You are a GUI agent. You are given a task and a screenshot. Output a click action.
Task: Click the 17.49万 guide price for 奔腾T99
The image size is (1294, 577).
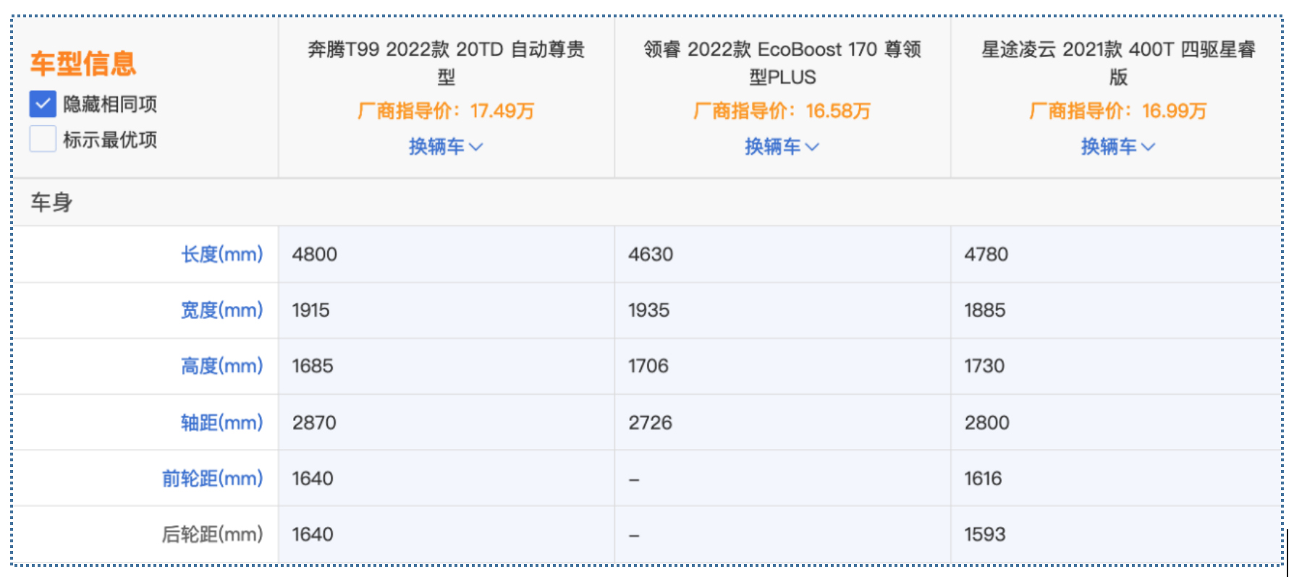[502, 111]
